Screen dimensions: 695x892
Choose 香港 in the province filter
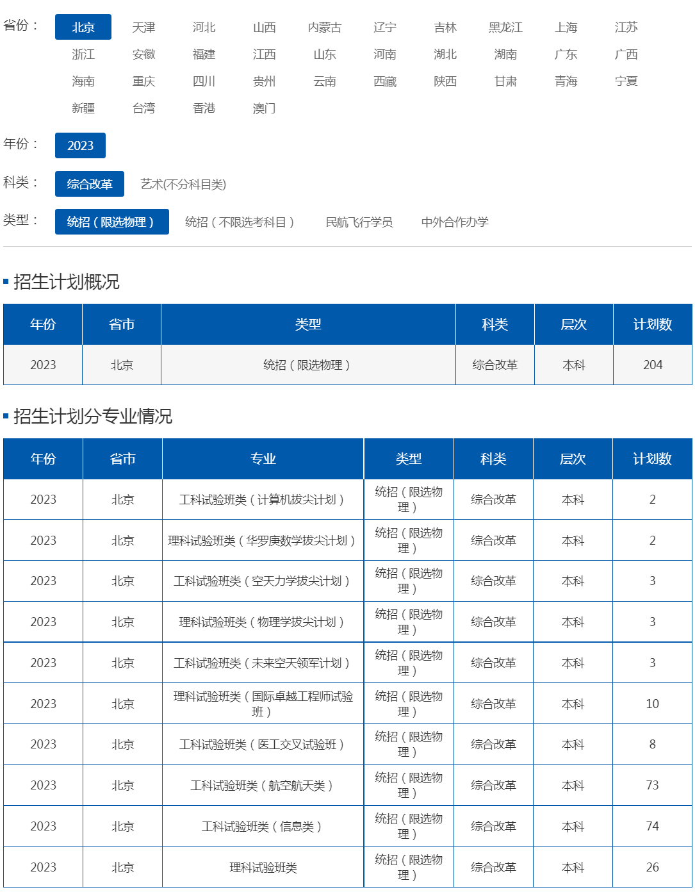pos(204,108)
